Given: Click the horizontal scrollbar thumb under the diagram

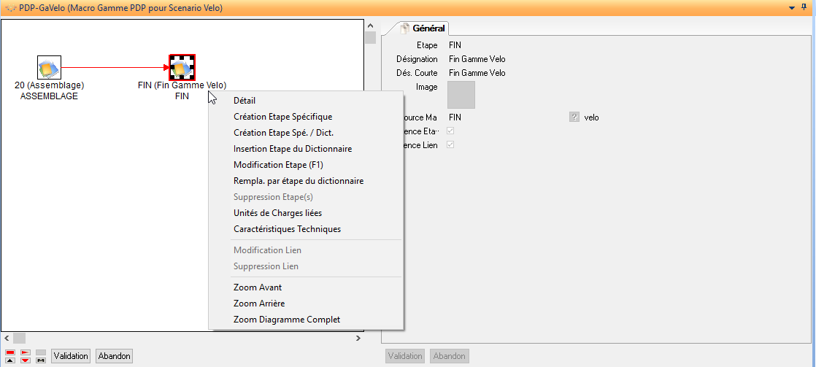Looking at the screenshot, I should [20, 339].
